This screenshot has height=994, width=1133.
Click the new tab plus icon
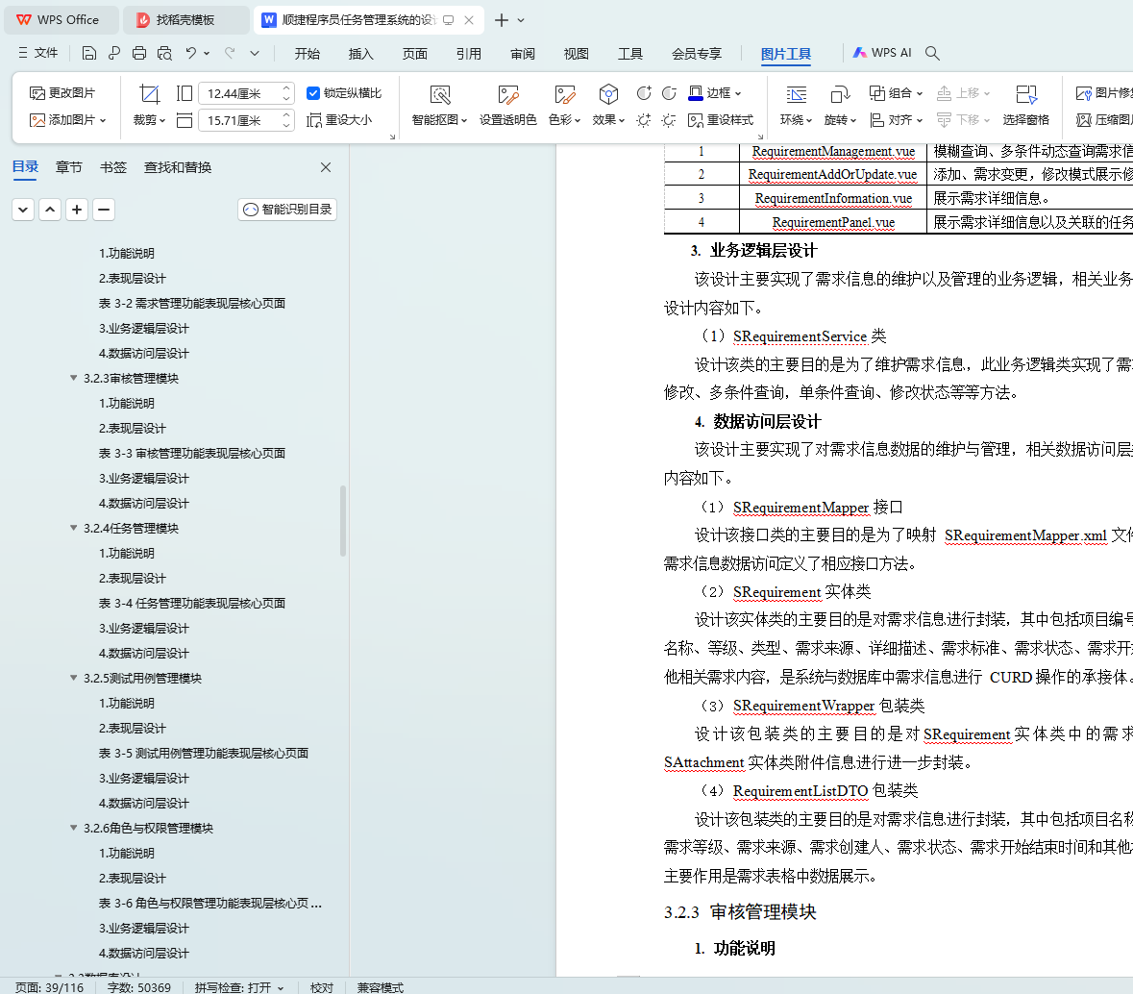pos(502,20)
